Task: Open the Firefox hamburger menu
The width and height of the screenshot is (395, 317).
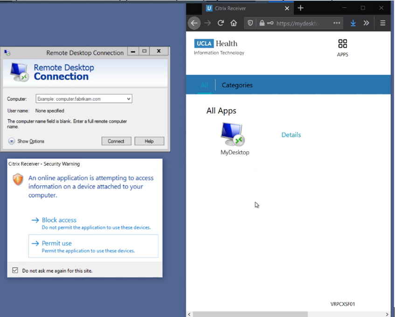Action: 383,23
